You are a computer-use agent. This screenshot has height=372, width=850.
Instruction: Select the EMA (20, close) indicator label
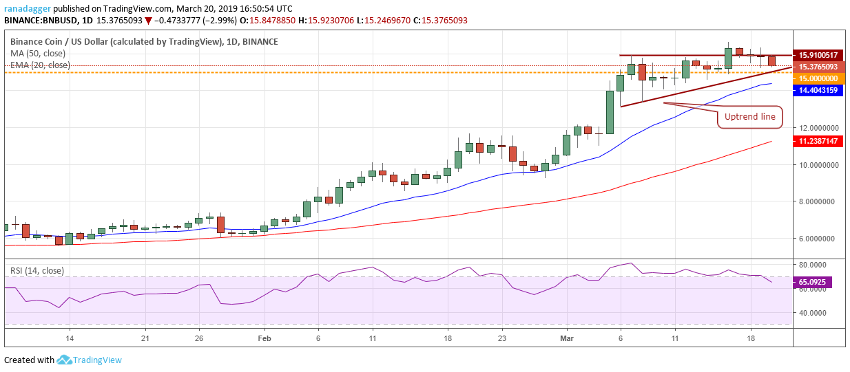[x=40, y=65]
